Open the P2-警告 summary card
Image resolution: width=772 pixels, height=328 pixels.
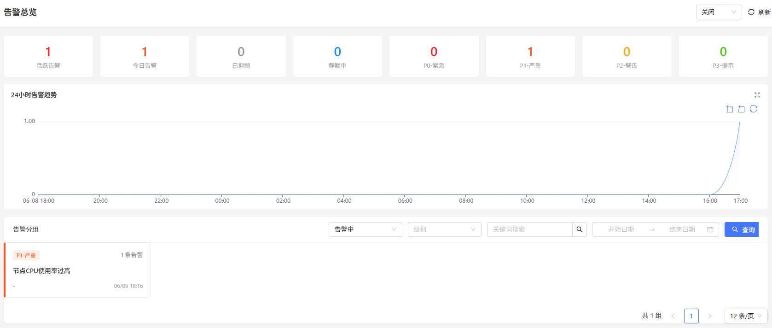[x=627, y=56]
